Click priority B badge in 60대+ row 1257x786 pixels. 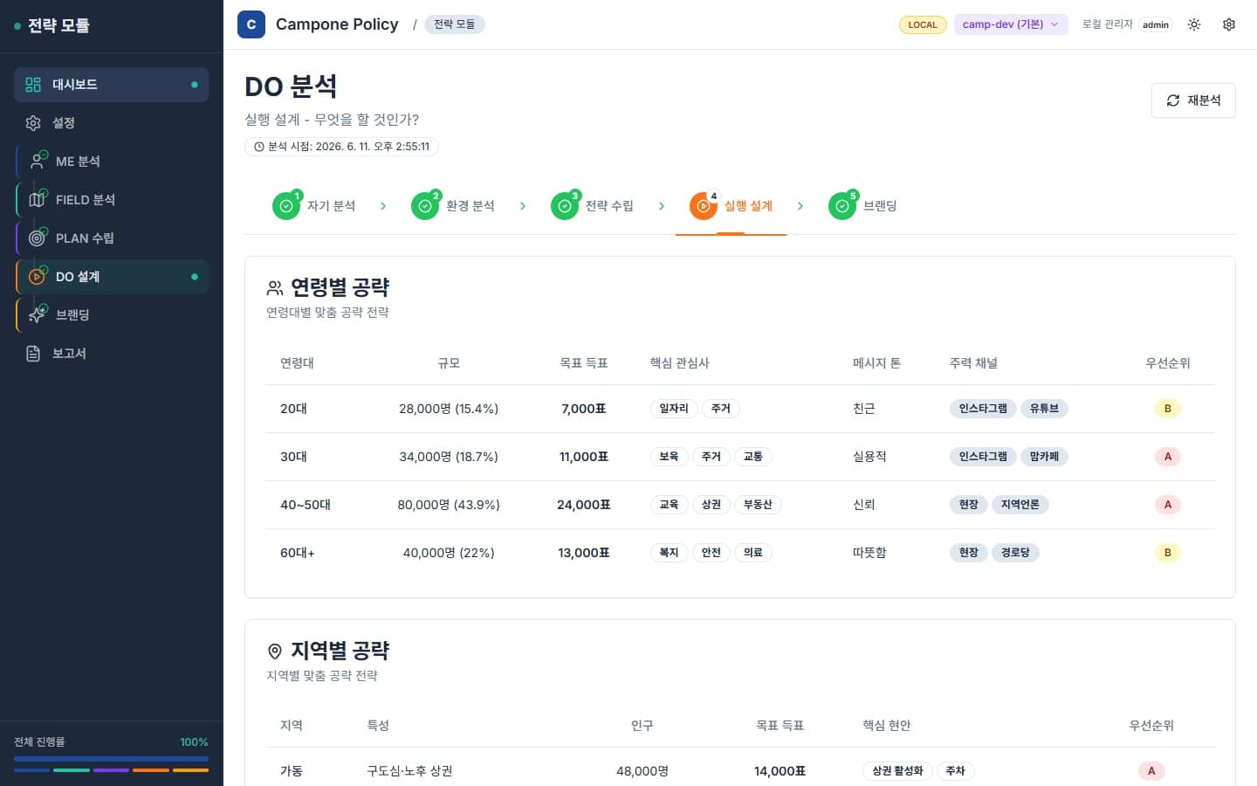(x=1168, y=553)
